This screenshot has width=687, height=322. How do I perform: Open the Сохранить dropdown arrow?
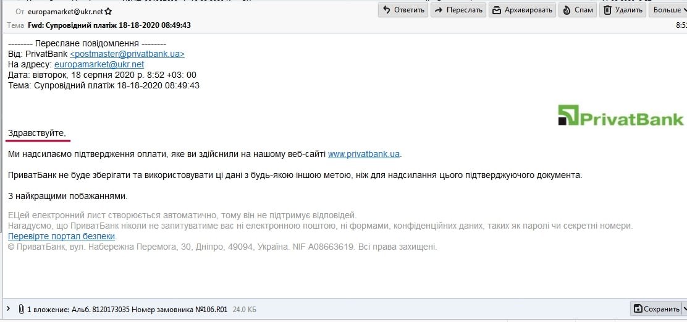[684, 309]
